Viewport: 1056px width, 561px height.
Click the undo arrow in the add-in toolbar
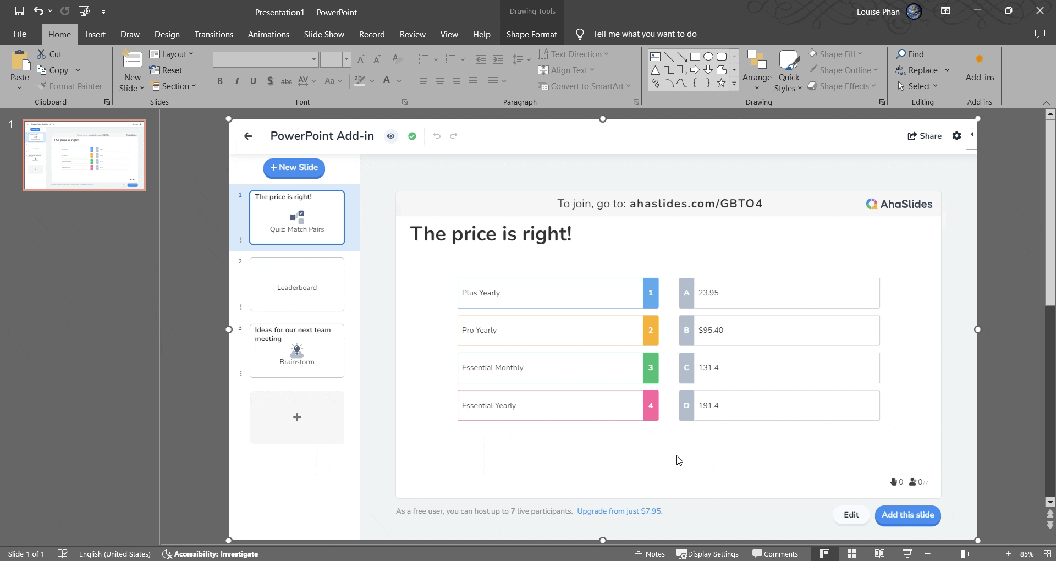click(436, 136)
